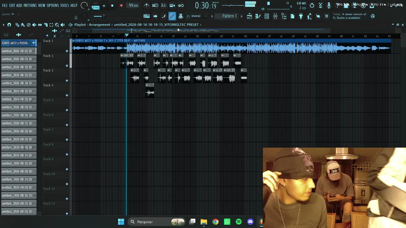
Task: Toggle PAT/SONG mode switch
Action: [95, 6]
